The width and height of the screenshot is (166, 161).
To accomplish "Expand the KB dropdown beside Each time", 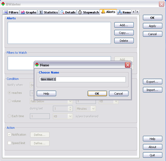I will click(63, 116).
